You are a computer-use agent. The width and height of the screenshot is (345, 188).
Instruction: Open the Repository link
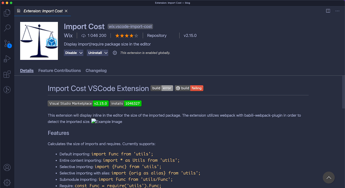pyautogui.click(x=157, y=36)
